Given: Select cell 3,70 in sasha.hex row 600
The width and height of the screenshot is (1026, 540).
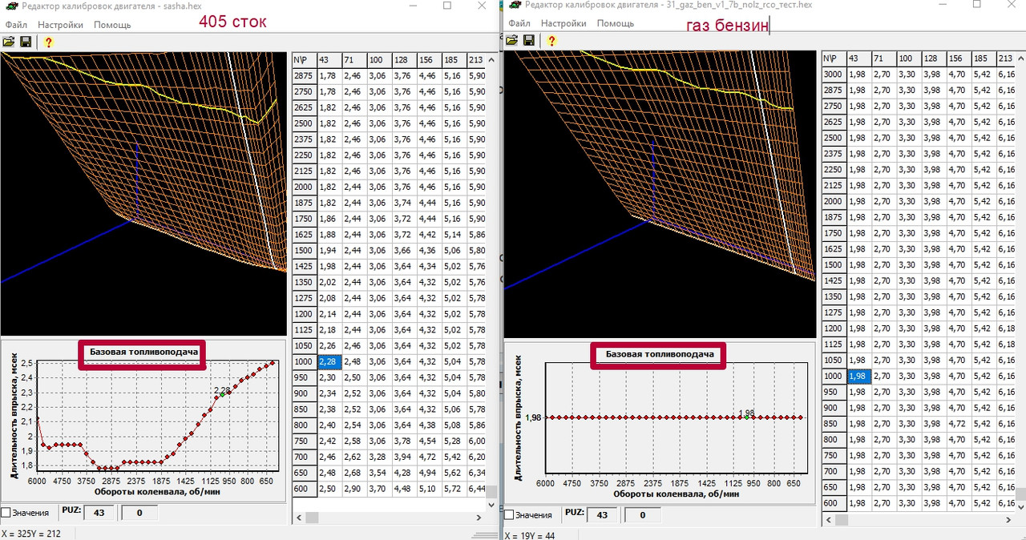Looking at the screenshot, I should point(379,489).
